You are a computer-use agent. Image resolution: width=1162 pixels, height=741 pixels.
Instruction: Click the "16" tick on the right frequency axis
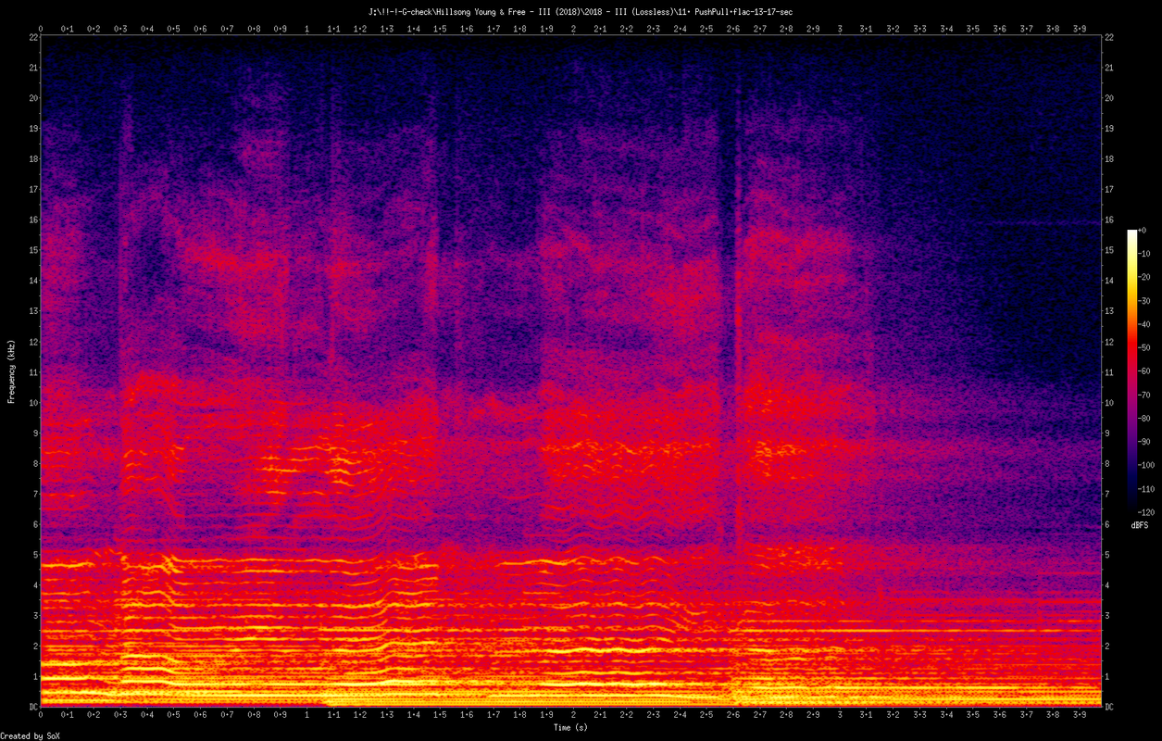click(x=1109, y=220)
